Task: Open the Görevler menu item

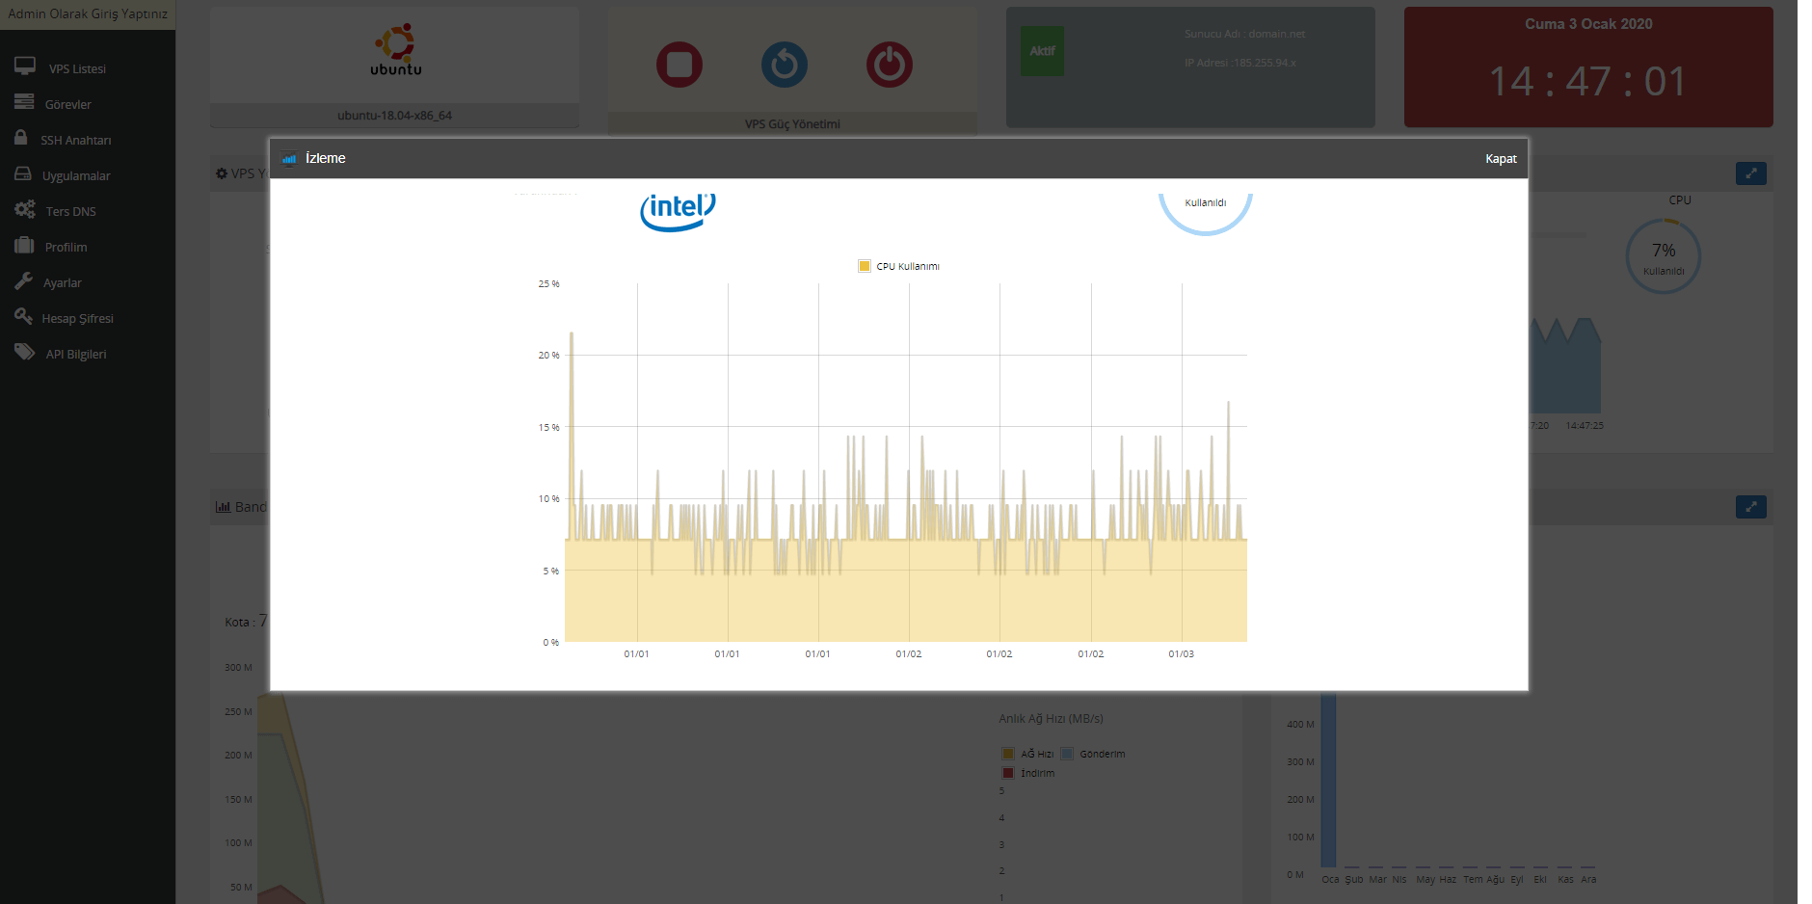Action: tap(67, 104)
